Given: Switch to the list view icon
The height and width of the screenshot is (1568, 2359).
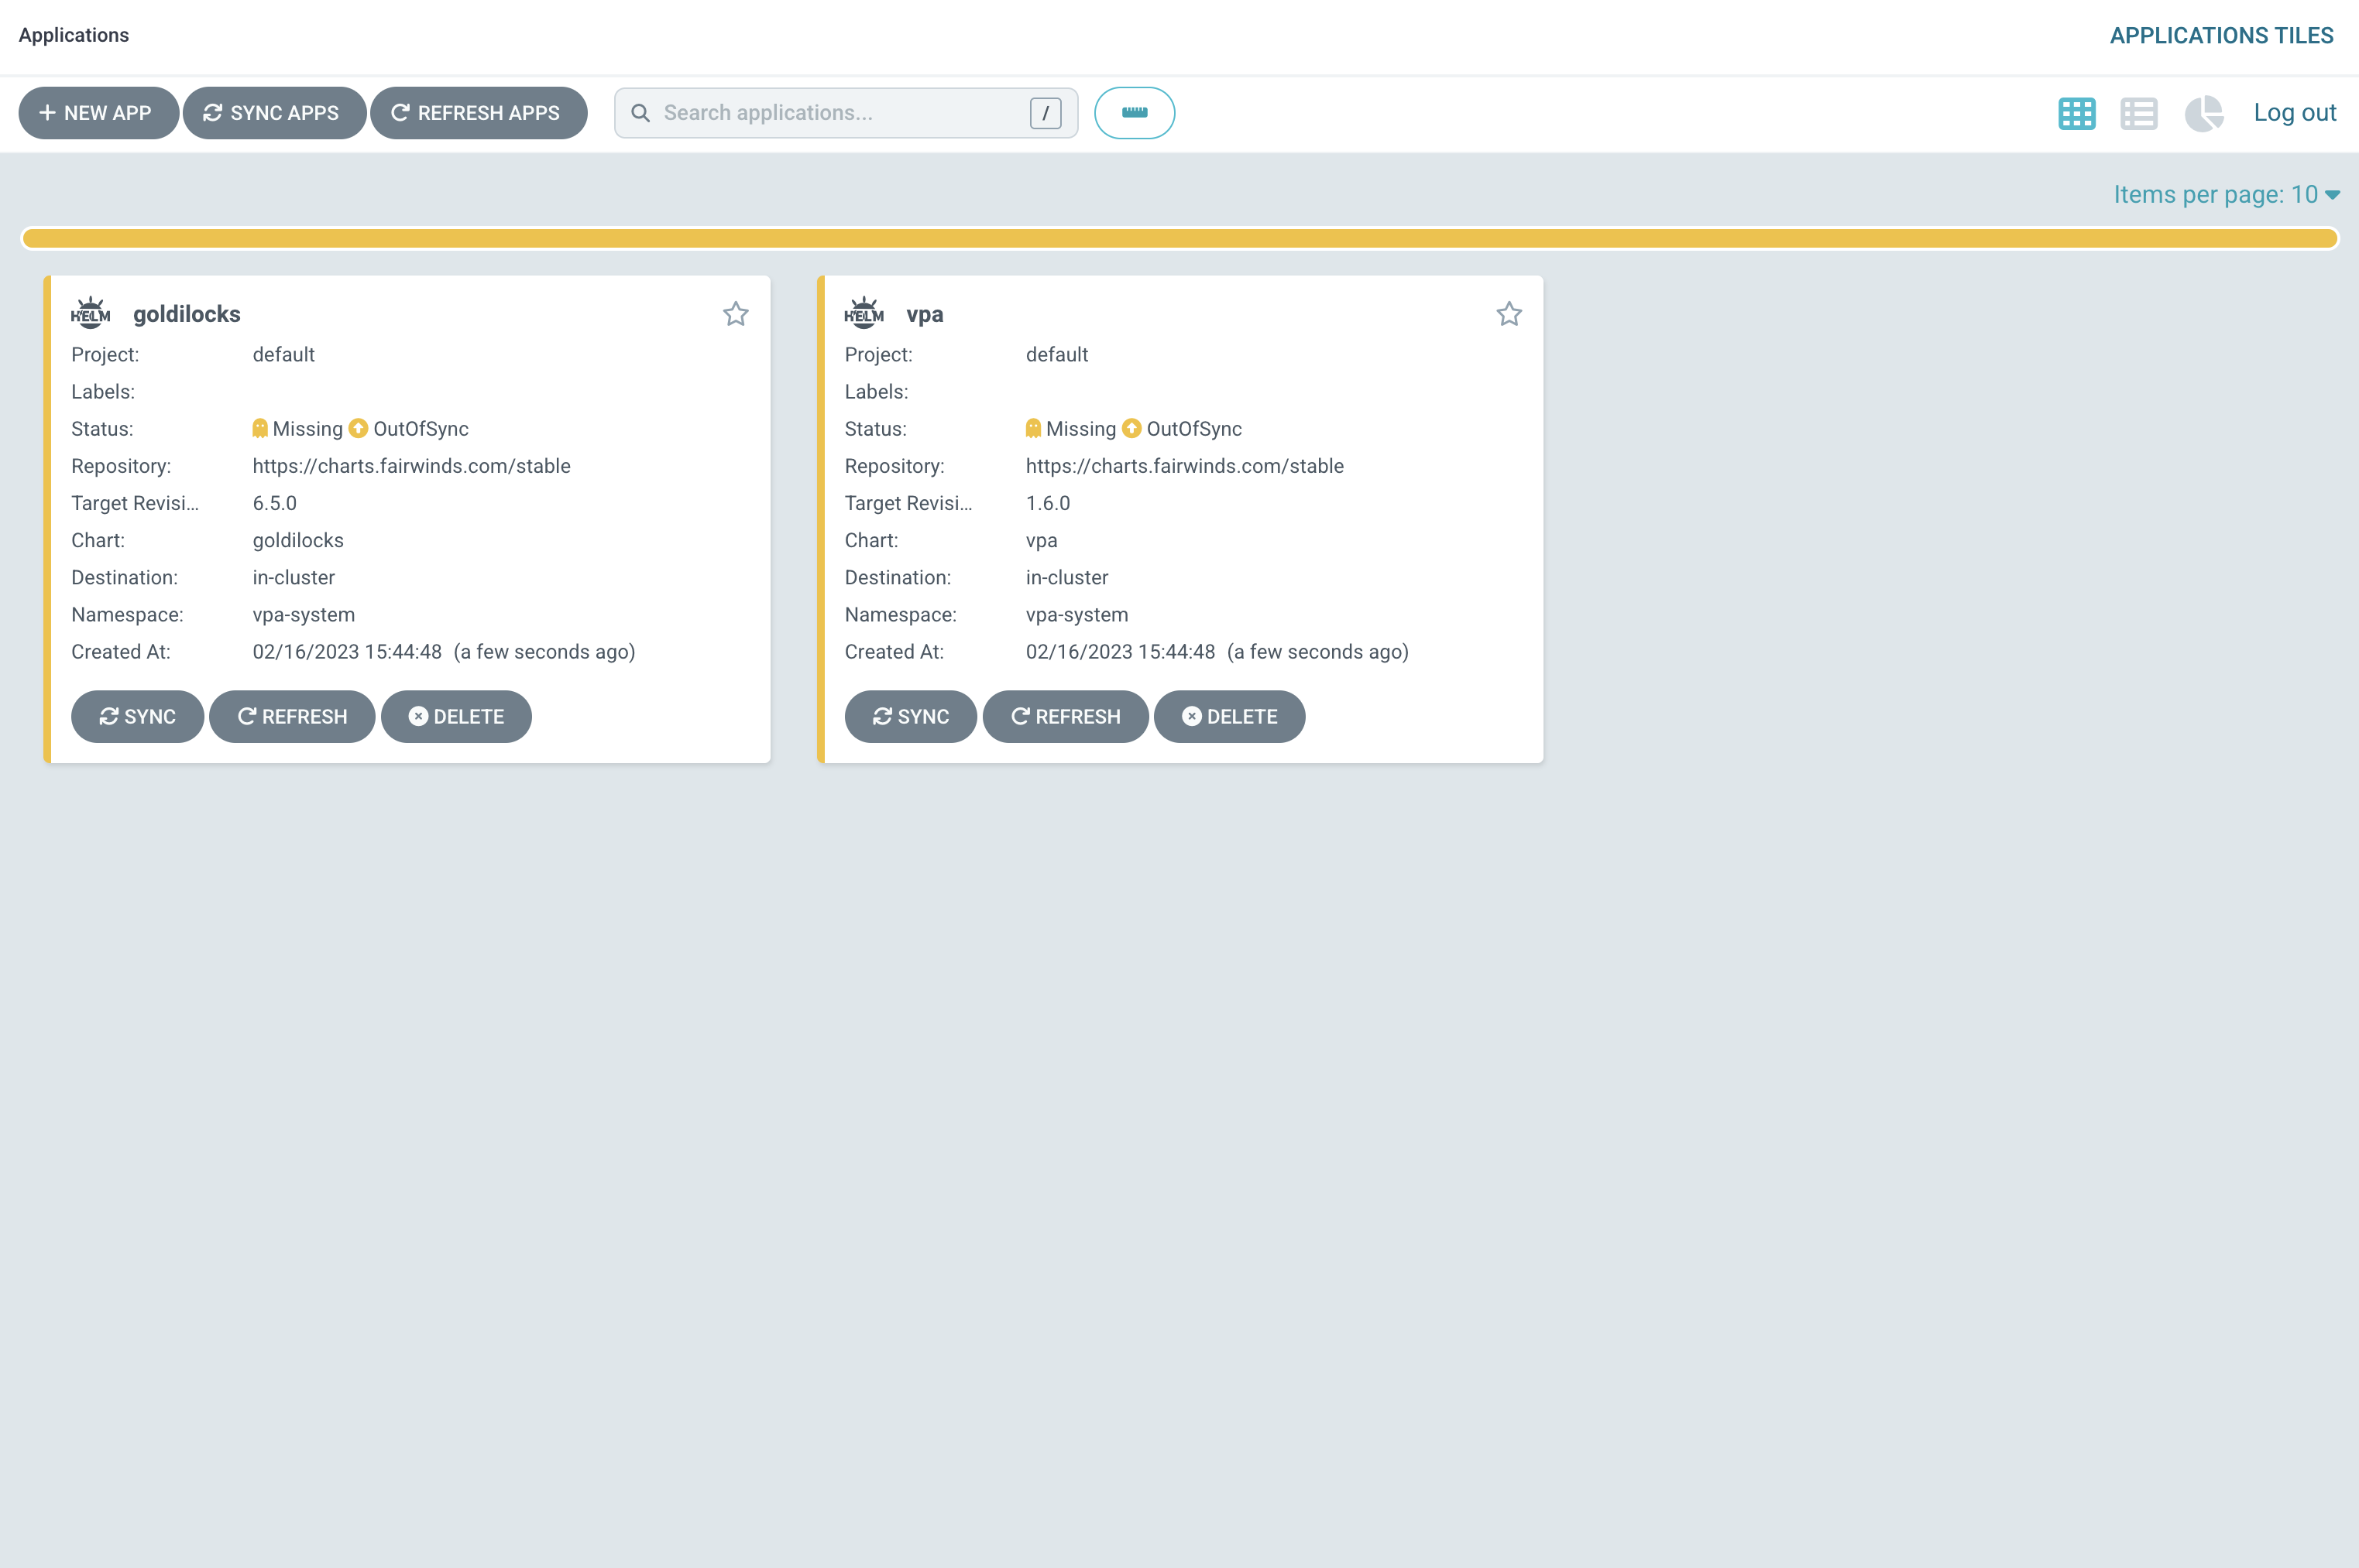Looking at the screenshot, I should click(x=2139, y=113).
